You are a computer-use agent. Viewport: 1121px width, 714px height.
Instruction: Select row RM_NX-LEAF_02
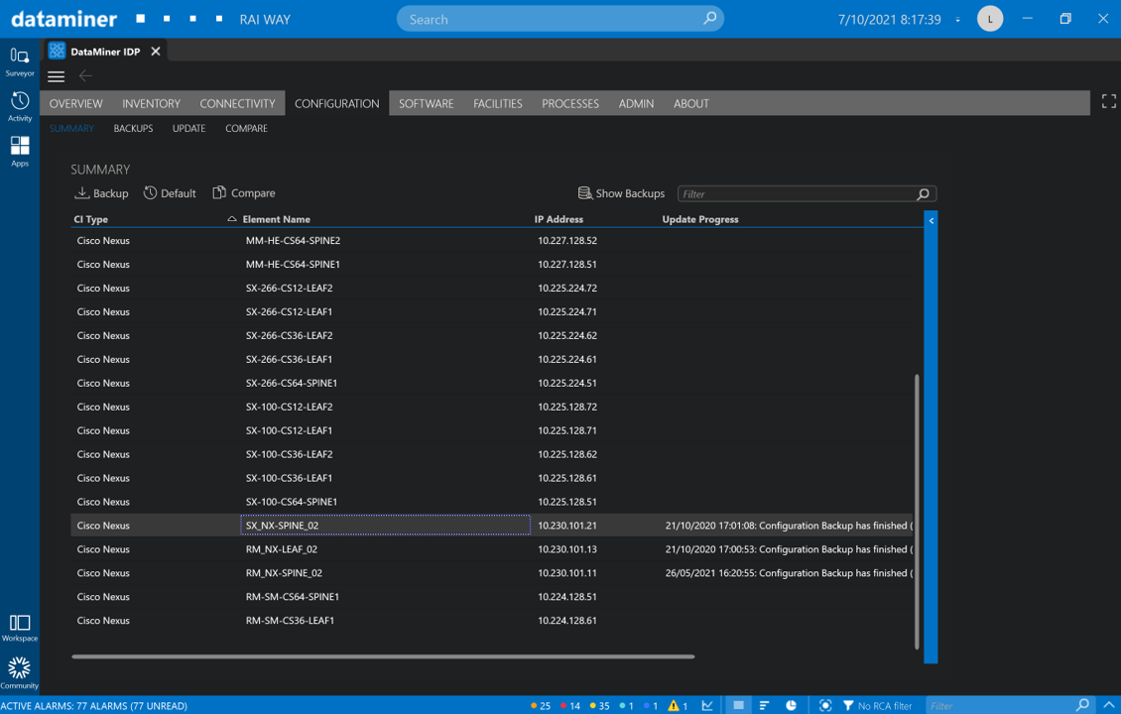(492, 549)
